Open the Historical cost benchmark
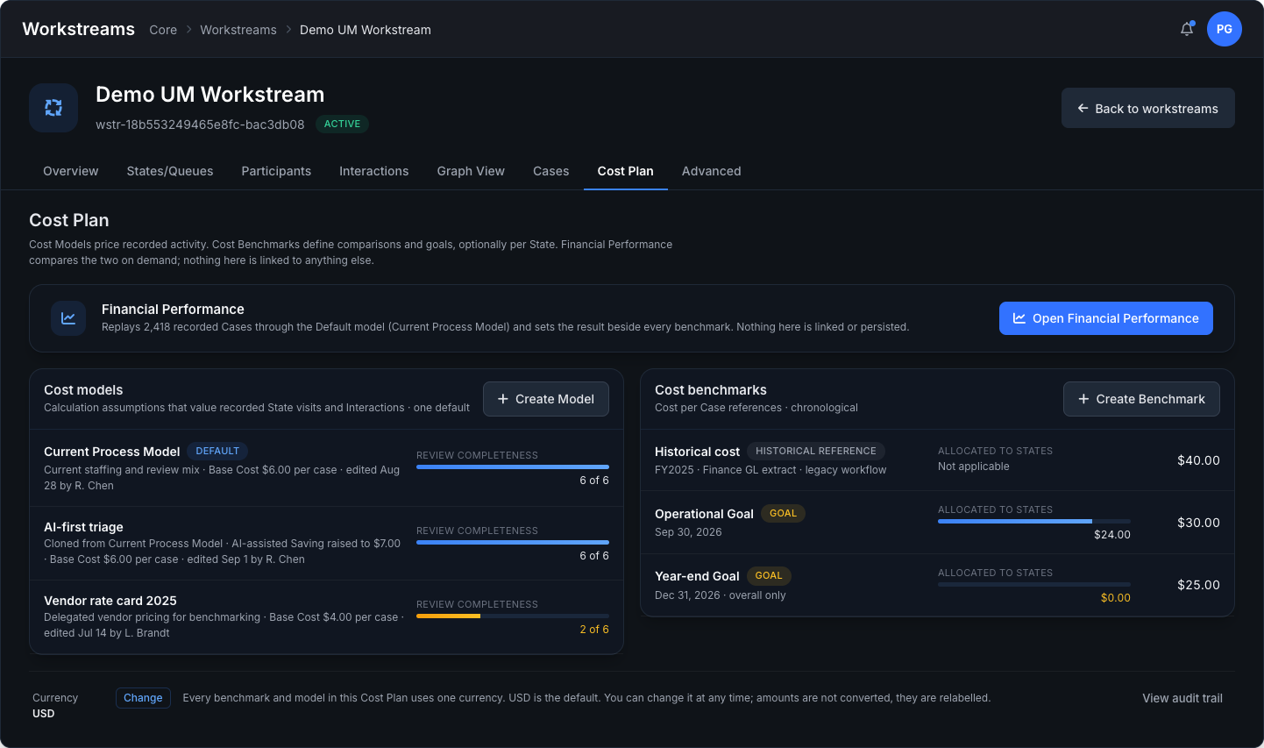This screenshot has height=748, width=1264. point(937,459)
